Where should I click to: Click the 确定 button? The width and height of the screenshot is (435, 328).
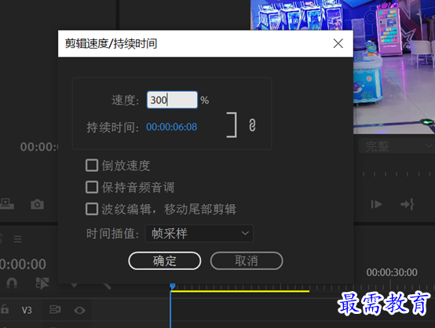click(165, 261)
